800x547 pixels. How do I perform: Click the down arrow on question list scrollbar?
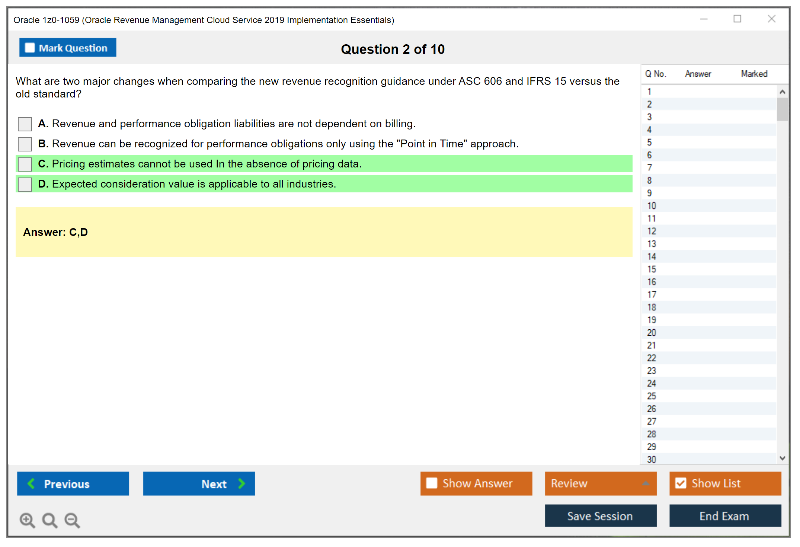point(783,458)
